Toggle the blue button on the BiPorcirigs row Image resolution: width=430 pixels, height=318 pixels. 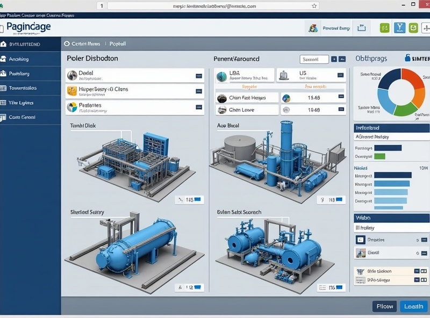pyautogui.click(x=417, y=280)
